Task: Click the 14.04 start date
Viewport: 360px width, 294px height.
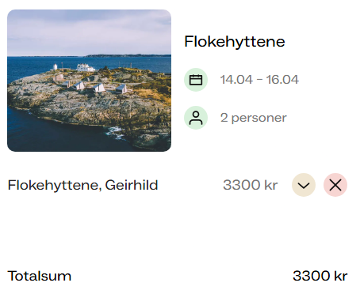Action: point(236,80)
